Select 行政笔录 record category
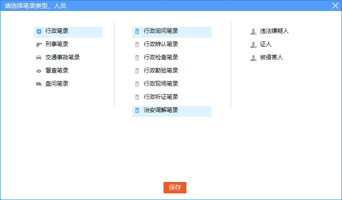342x200 pixels. 68,32
